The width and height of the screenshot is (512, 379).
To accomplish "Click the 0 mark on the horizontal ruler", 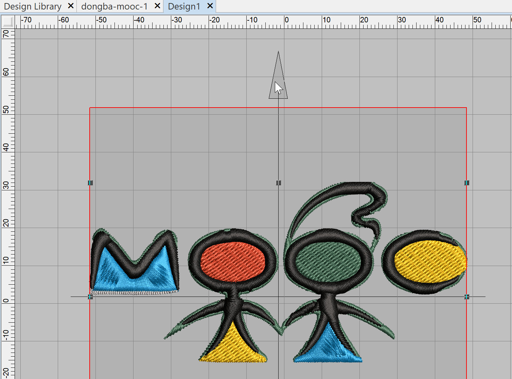I will point(287,20).
